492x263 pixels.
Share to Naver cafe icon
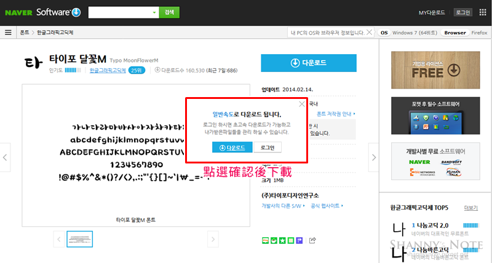click(x=274, y=240)
